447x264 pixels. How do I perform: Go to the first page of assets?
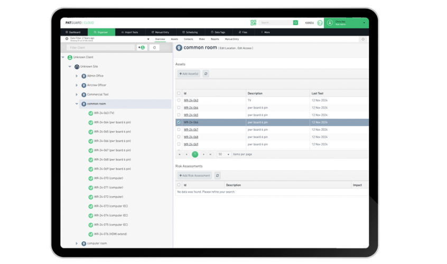tap(180, 154)
